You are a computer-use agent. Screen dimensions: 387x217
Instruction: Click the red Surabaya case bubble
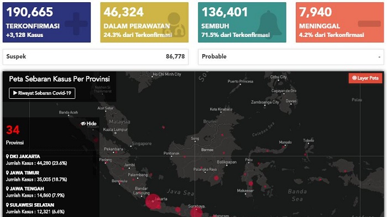click(196, 213)
